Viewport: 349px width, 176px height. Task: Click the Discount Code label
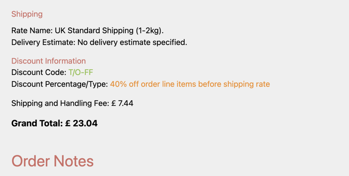[x=38, y=73]
